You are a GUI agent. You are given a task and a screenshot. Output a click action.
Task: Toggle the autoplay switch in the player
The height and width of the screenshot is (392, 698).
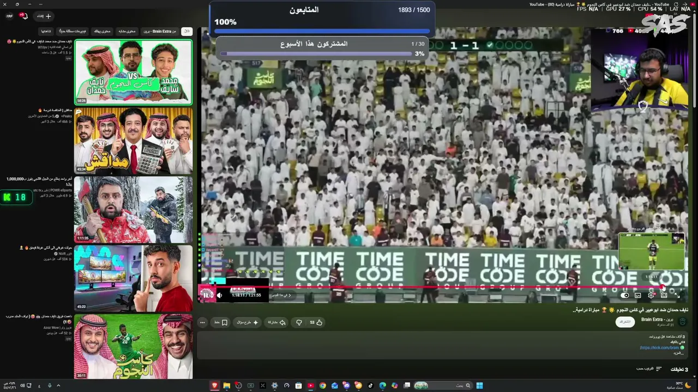(625, 296)
